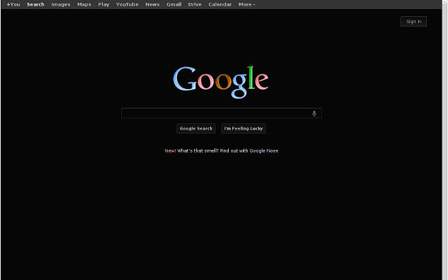The image size is (448, 280).
Task: Click the 'What's that smell? Find out with' text
Action: [x=213, y=151]
